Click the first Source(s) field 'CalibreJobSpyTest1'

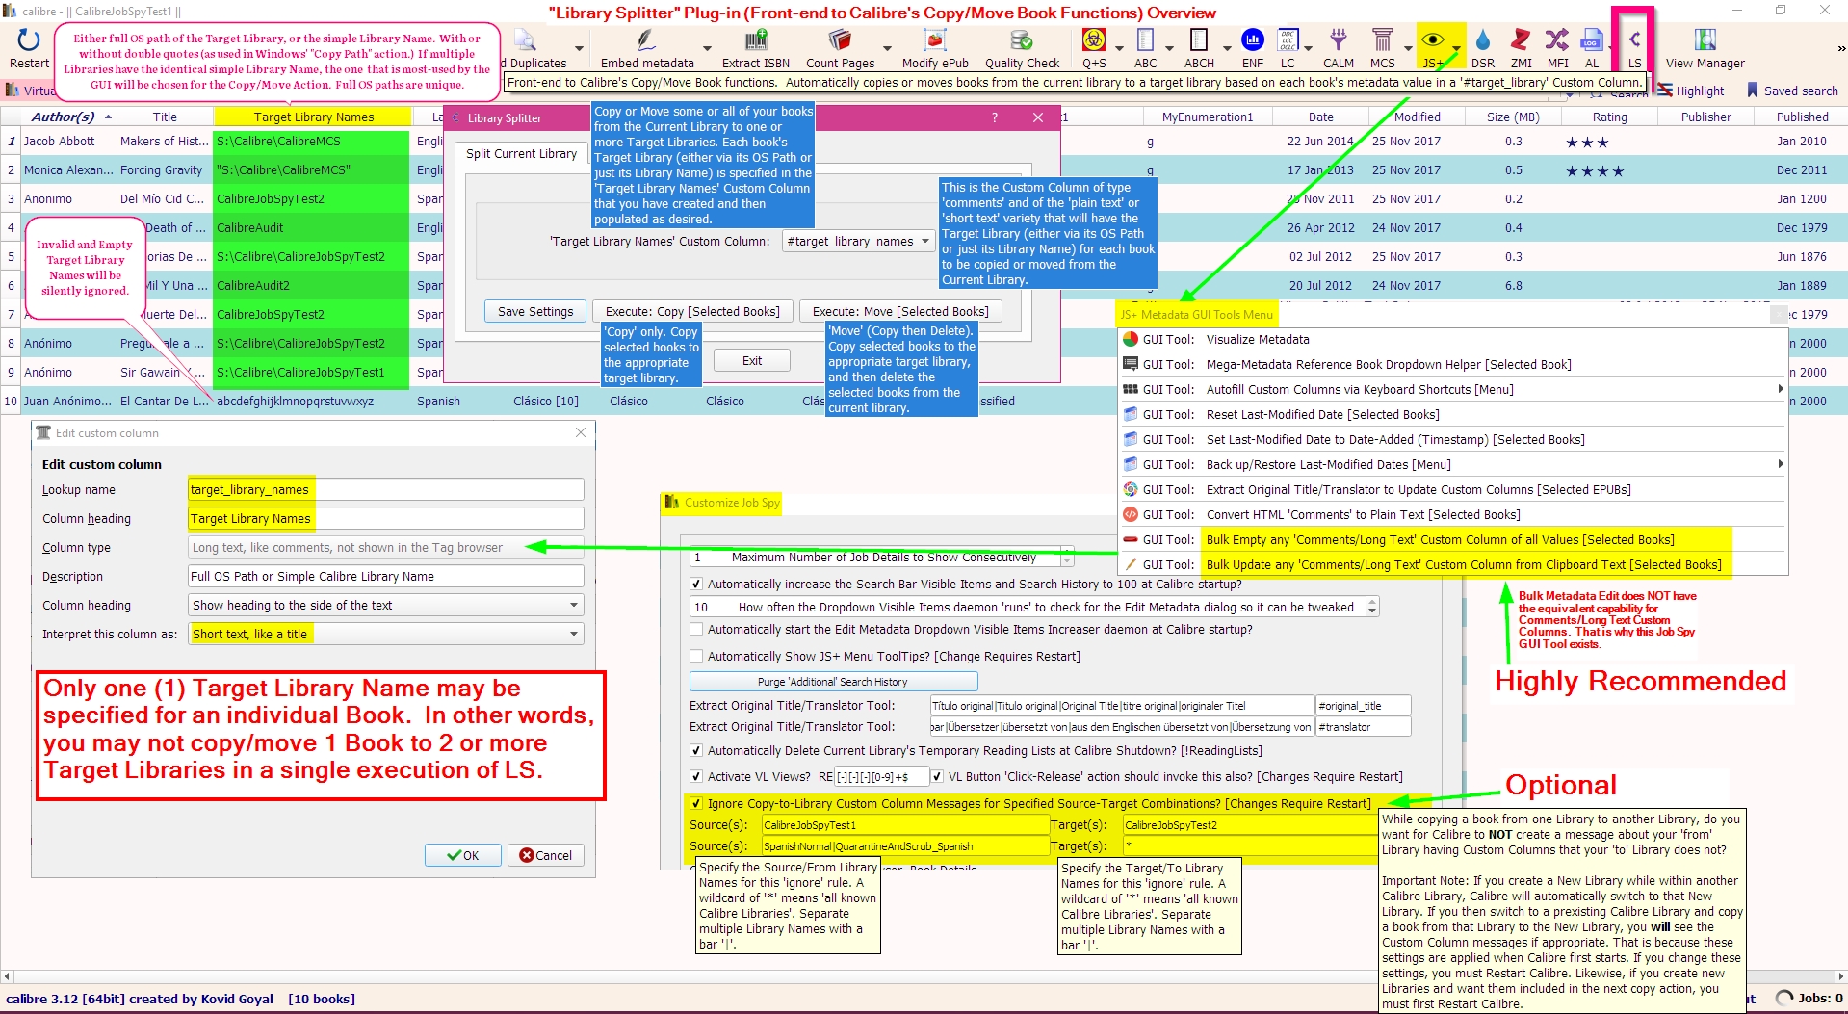(905, 825)
